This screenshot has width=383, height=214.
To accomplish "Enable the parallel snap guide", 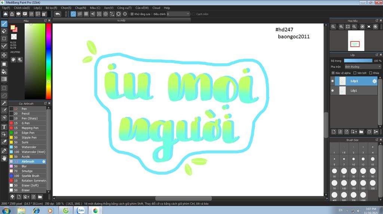I will point(80,14).
